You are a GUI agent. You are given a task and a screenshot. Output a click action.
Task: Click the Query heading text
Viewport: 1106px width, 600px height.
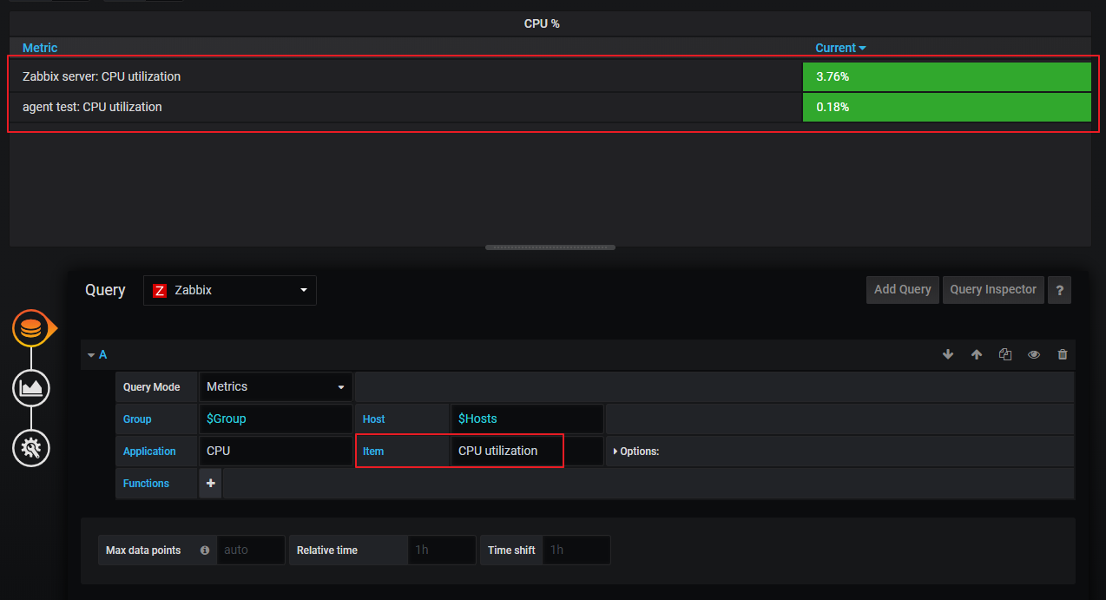coord(105,290)
